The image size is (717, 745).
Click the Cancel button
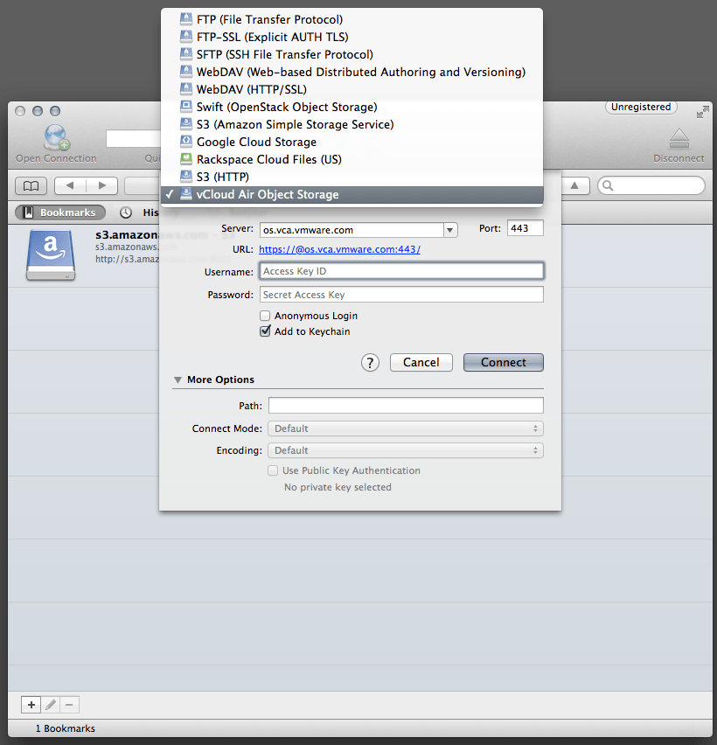pos(421,363)
